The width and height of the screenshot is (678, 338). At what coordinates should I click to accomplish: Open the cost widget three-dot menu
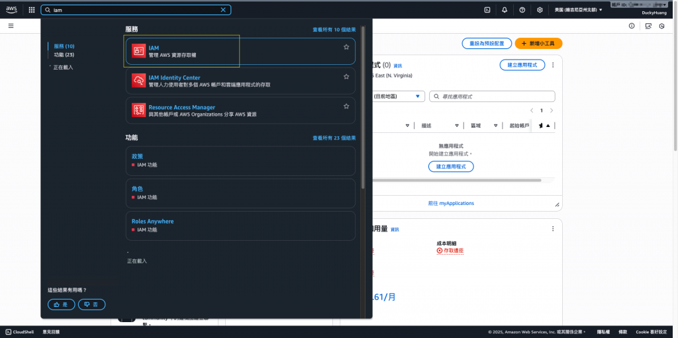point(553,229)
